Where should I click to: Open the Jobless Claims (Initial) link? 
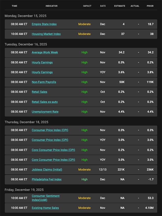coord(47,170)
